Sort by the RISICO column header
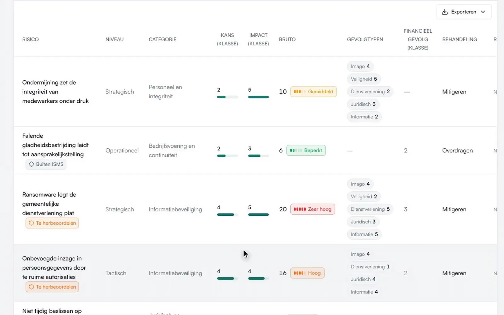Screen dimensions: 504x315 31,39
